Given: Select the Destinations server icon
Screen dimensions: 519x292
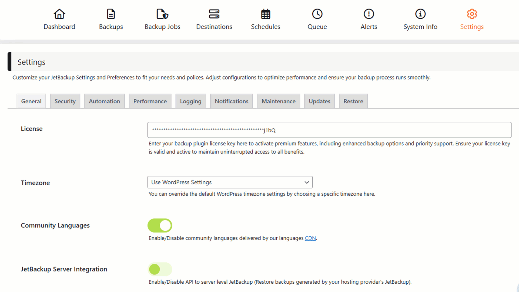Looking at the screenshot, I should [x=214, y=14].
